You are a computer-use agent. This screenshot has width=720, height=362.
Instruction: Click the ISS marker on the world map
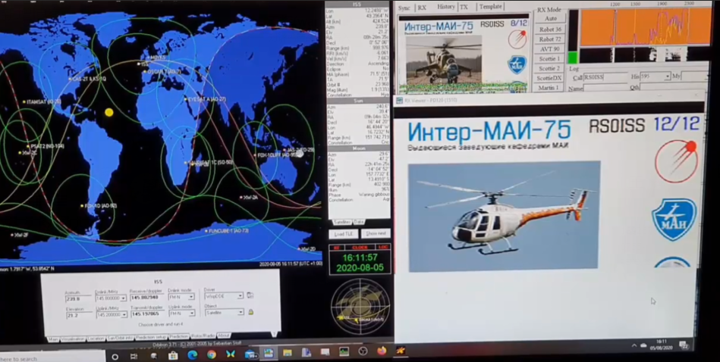(x=140, y=64)
